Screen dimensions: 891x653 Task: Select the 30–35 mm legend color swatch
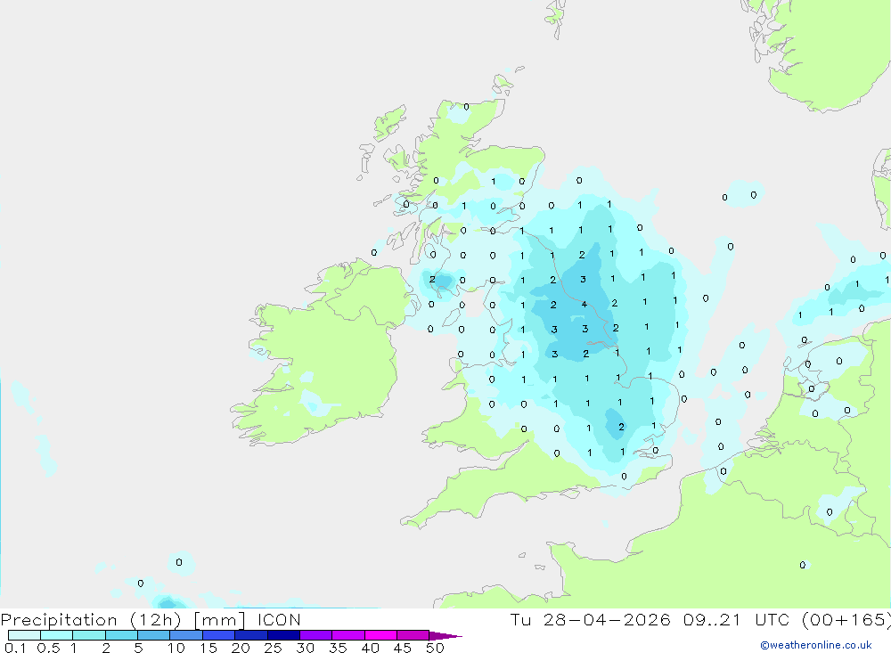coord(316,635)
